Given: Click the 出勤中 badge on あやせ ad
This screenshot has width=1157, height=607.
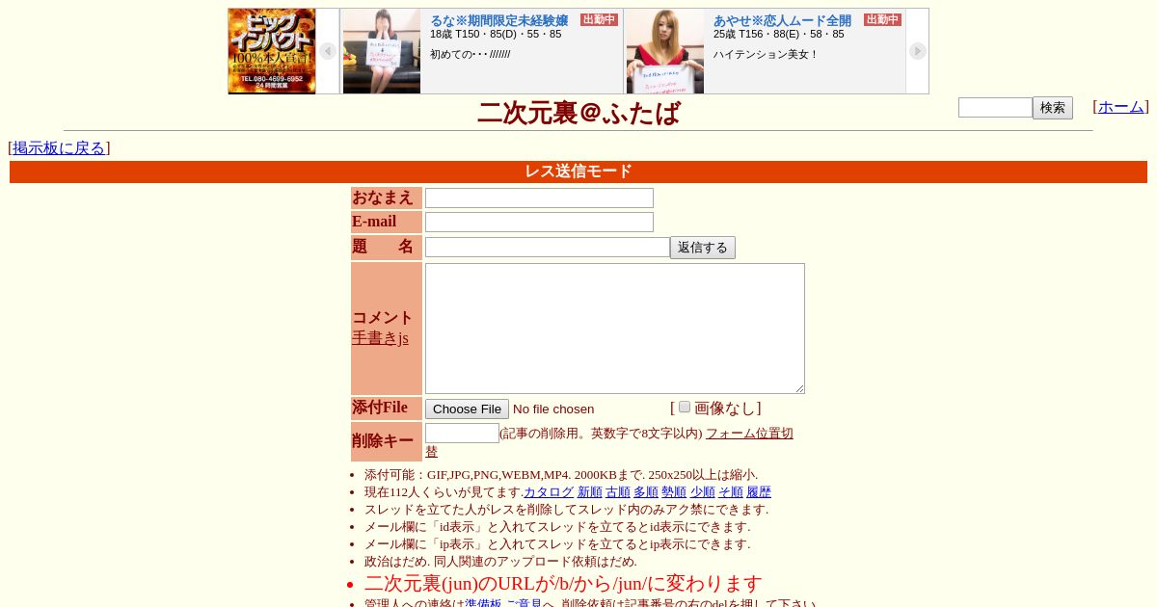Looking at the screenshot, I should [882, 19].
